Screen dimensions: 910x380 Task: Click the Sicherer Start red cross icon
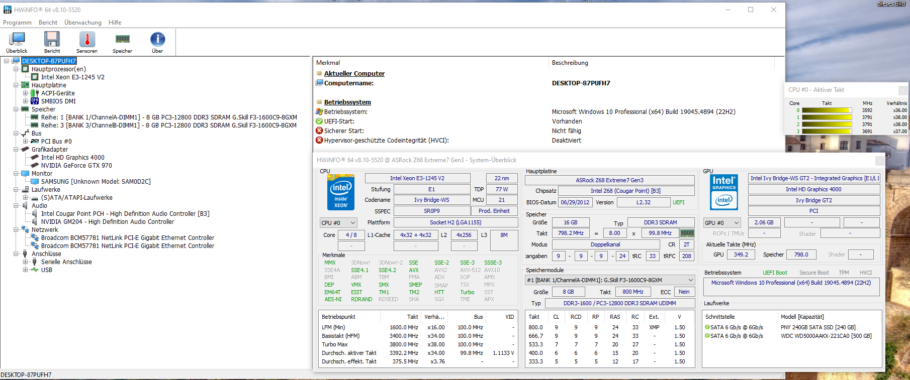tap(319, 131)
